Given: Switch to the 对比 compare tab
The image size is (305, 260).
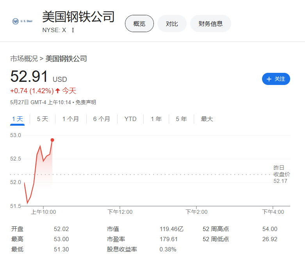Looking at the screenshot, I should point(172,23).
